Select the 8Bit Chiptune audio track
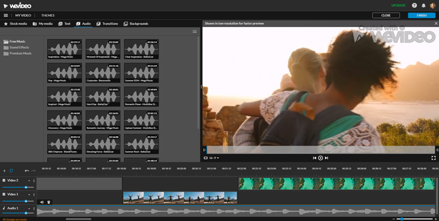This screenshot has width=439, height=221. pos(65,144)
